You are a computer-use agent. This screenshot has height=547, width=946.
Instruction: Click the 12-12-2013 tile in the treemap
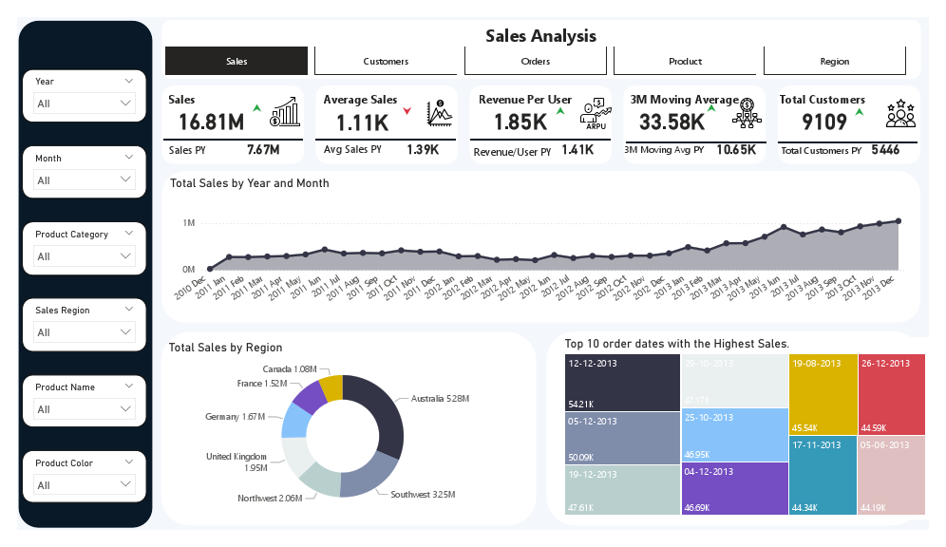[622, 380]
